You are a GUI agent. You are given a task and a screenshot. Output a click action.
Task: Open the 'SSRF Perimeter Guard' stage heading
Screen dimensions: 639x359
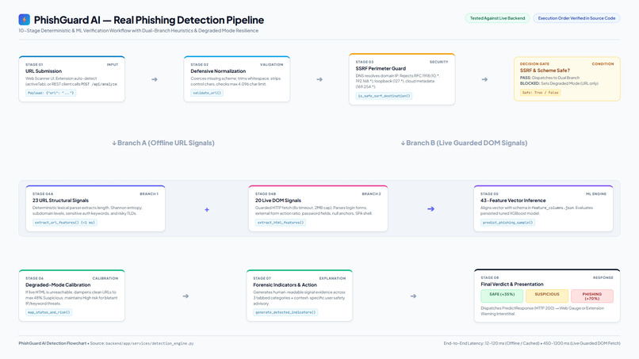pos(381,68)
